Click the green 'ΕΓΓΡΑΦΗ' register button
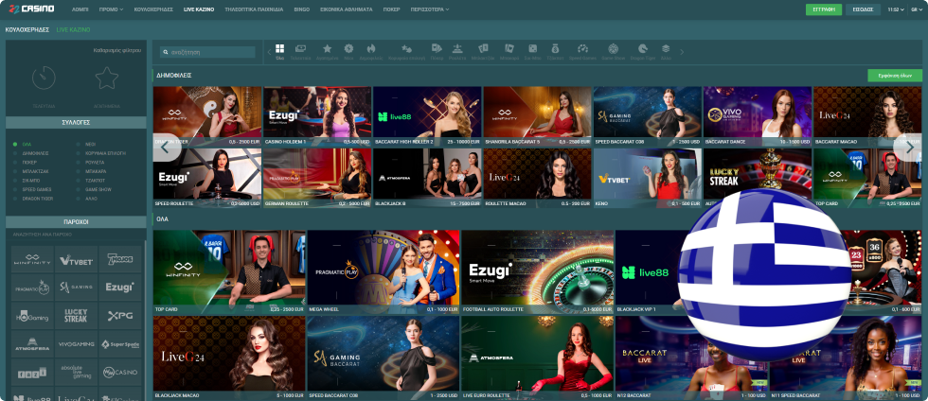This screenshot has width=928, height=401. [x=825, y=9]
